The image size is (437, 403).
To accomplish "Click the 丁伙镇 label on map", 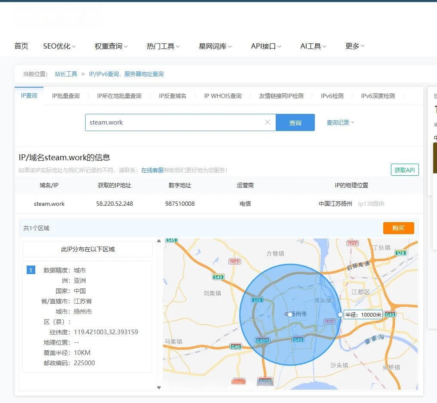I will [x=381, y=247].
